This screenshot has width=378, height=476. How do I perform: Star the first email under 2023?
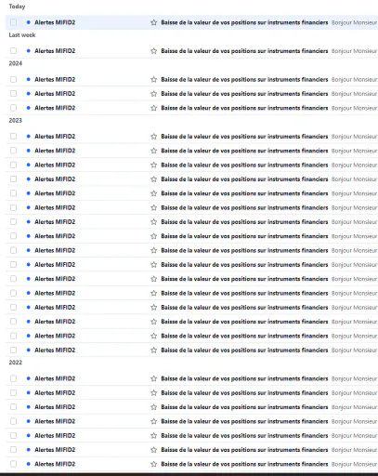pyautogui.click(x=153, y=137)
